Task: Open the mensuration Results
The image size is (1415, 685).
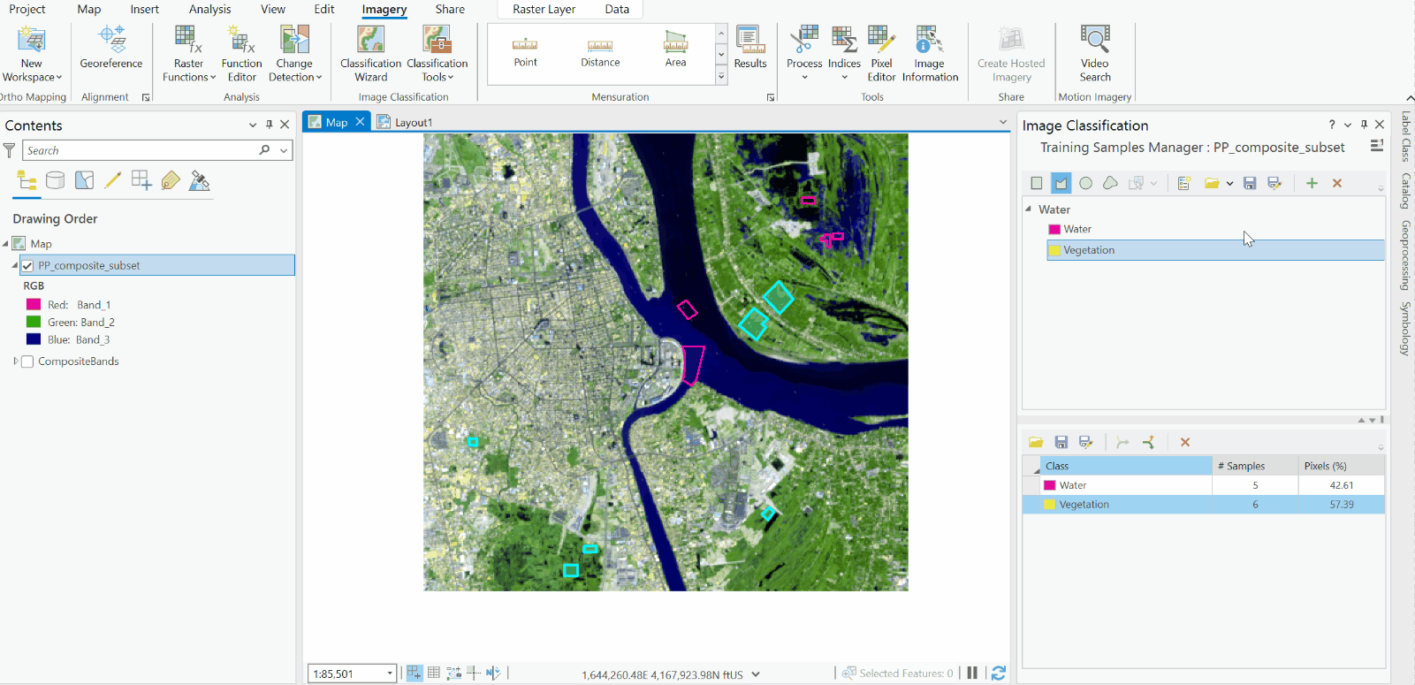Action: [750, 49]
